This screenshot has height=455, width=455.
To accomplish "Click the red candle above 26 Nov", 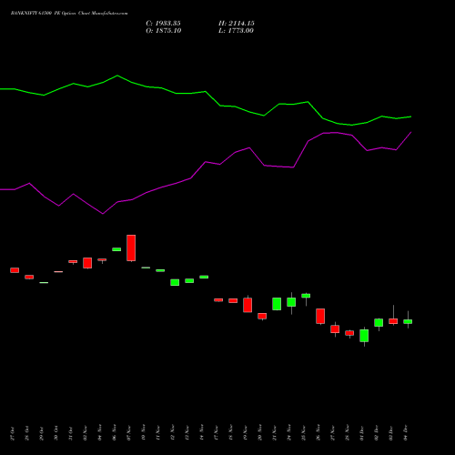I will pos(320,316).
